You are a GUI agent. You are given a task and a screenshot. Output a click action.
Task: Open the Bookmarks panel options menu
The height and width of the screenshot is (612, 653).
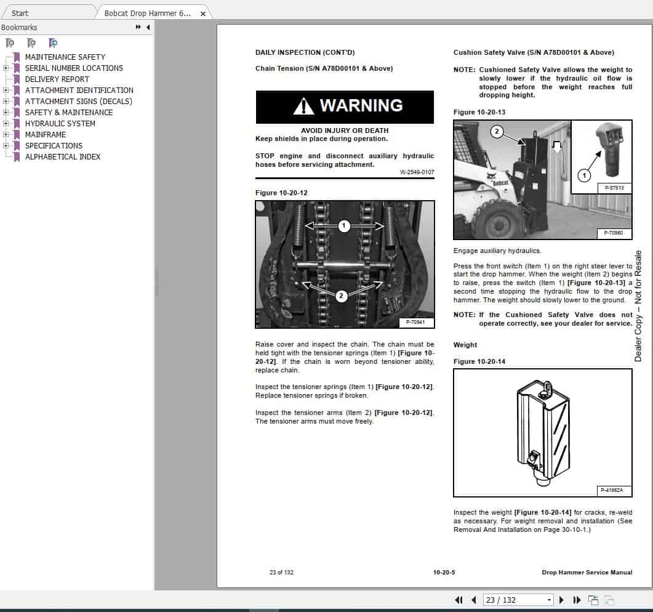point(138,27)
